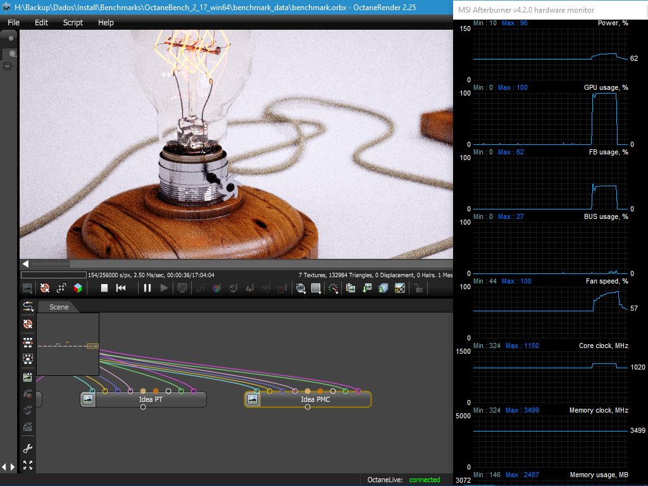648x486 pixels.
Task: Copy the render to clipboard
Action: coord(351,288)
